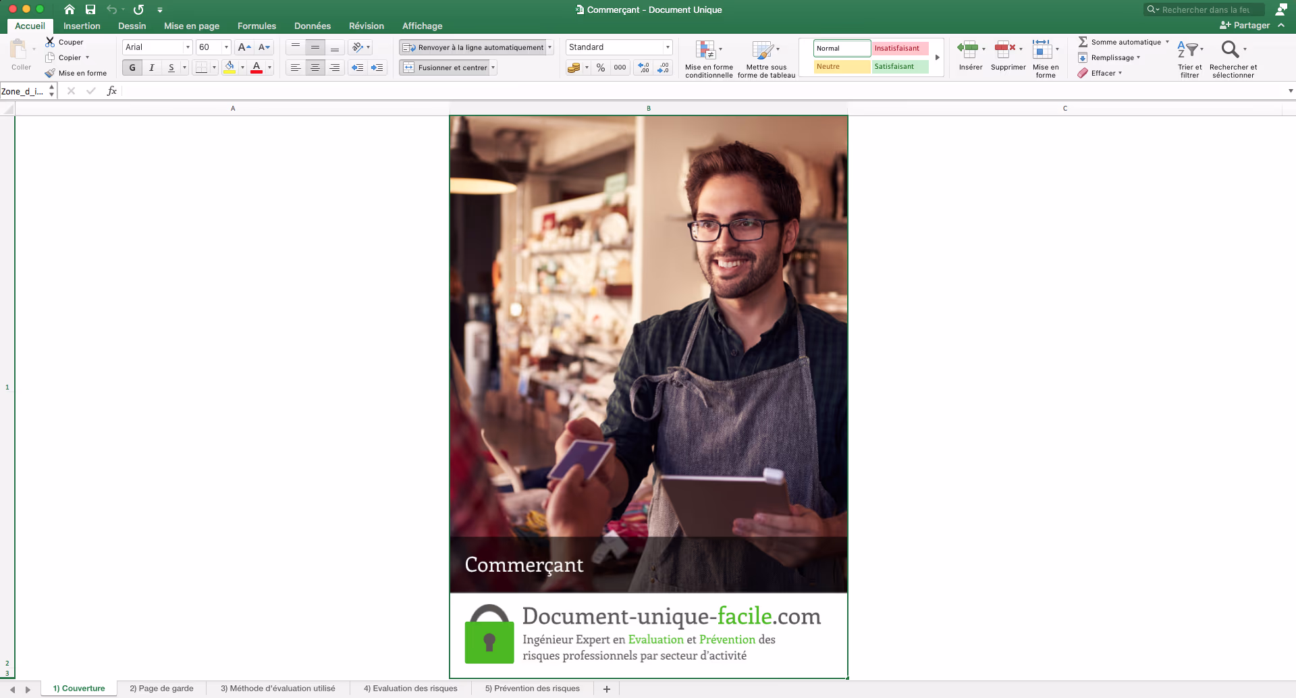
Task: Open the font size 60 dropdown
Action: click(226, 47)
